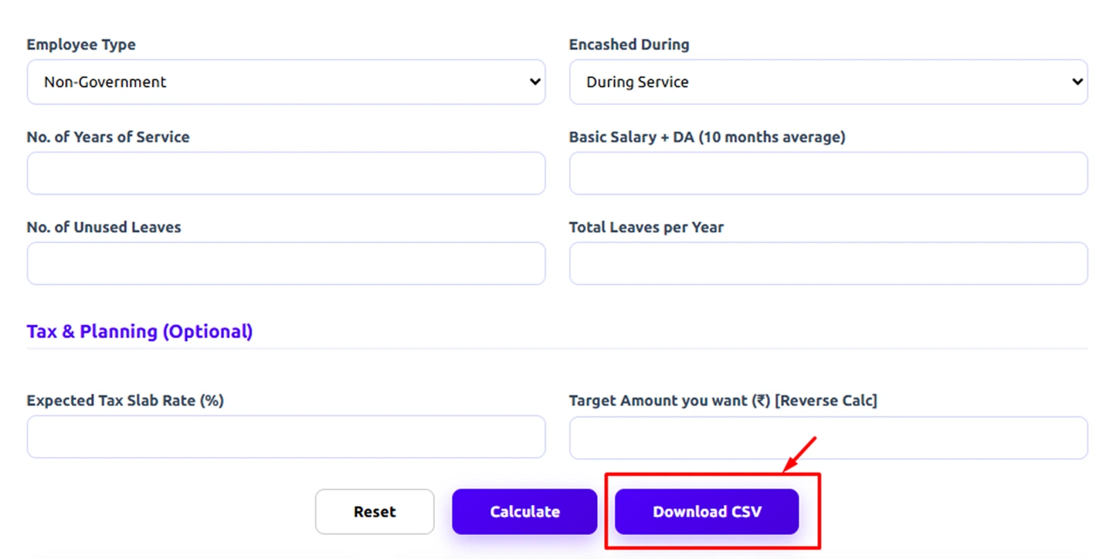Open the Employee Type dropdown
Viewport: 1120px width, 559px height.
[x=286, y=81]
